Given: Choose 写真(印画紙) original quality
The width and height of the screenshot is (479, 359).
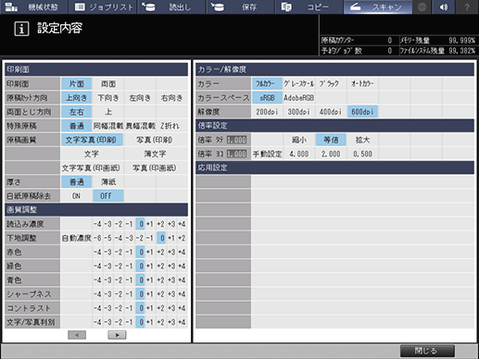Looking at the screenshot, I should tap(156, 167).
